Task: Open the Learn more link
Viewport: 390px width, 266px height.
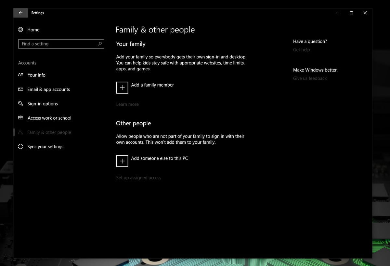Action: point(127,104)
